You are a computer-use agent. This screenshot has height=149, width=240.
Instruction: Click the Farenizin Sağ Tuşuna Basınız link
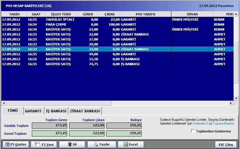(214, 123)
